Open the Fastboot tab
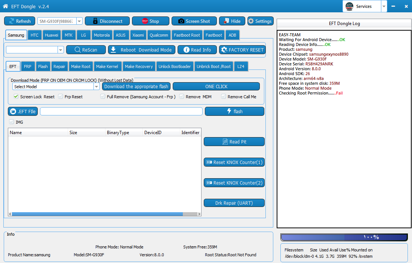 tap(213, 35)
